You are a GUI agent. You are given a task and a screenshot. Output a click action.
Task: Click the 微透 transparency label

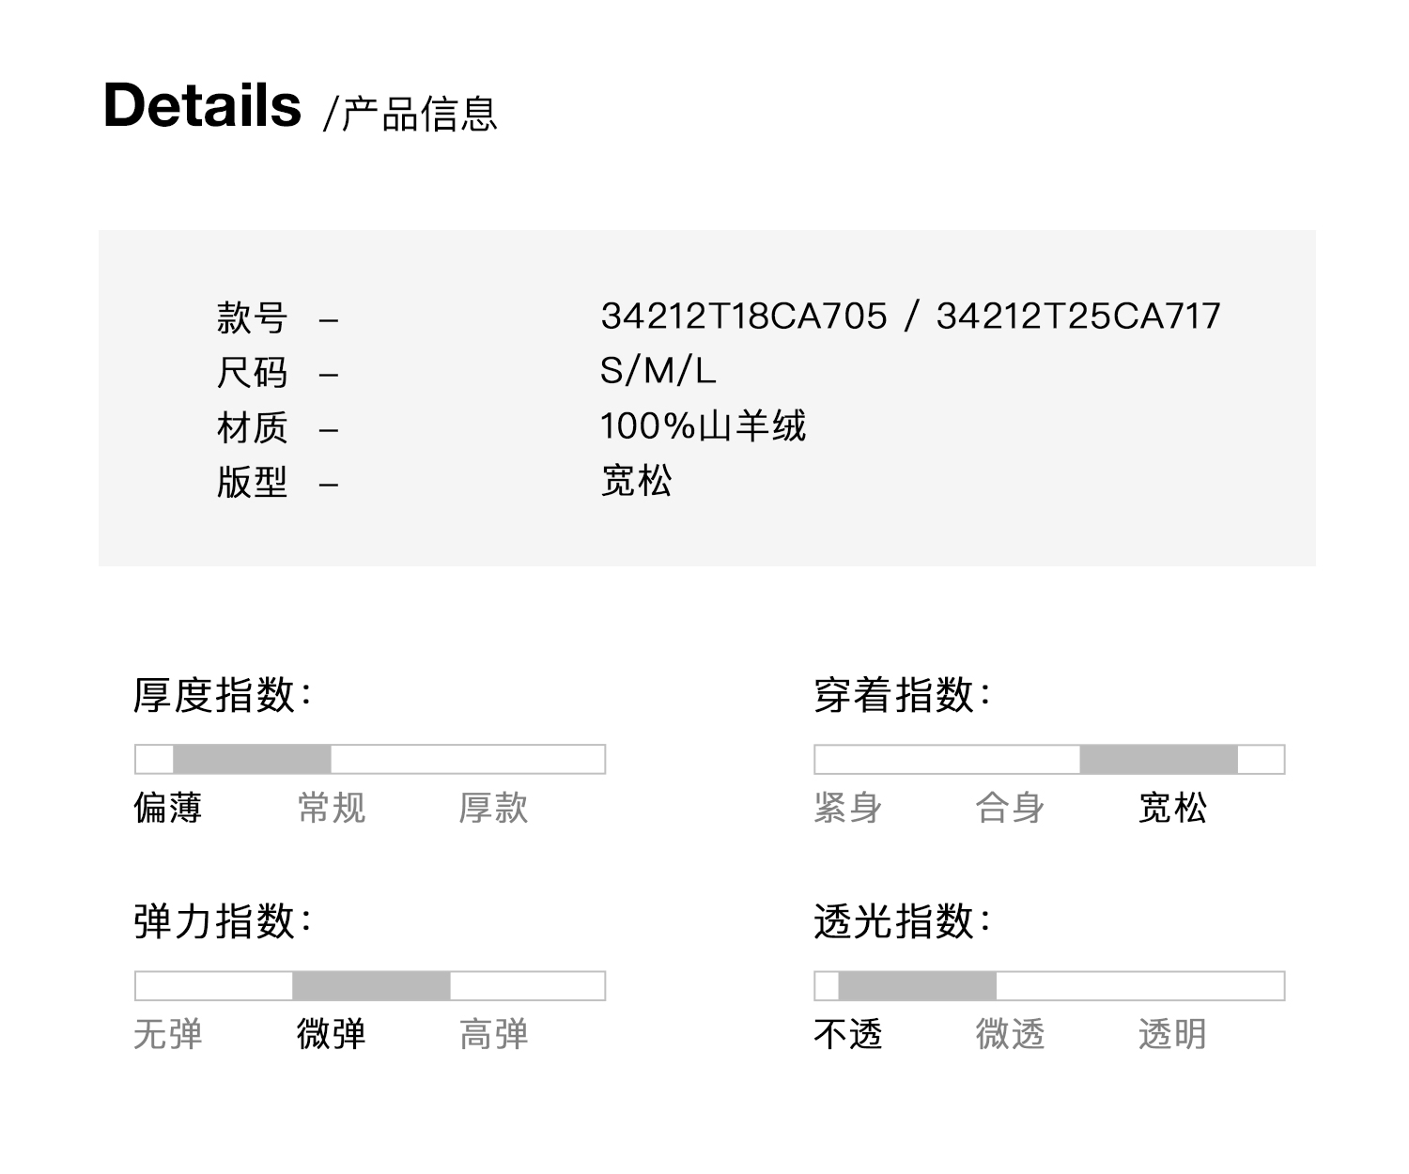pos(1010,1034)
